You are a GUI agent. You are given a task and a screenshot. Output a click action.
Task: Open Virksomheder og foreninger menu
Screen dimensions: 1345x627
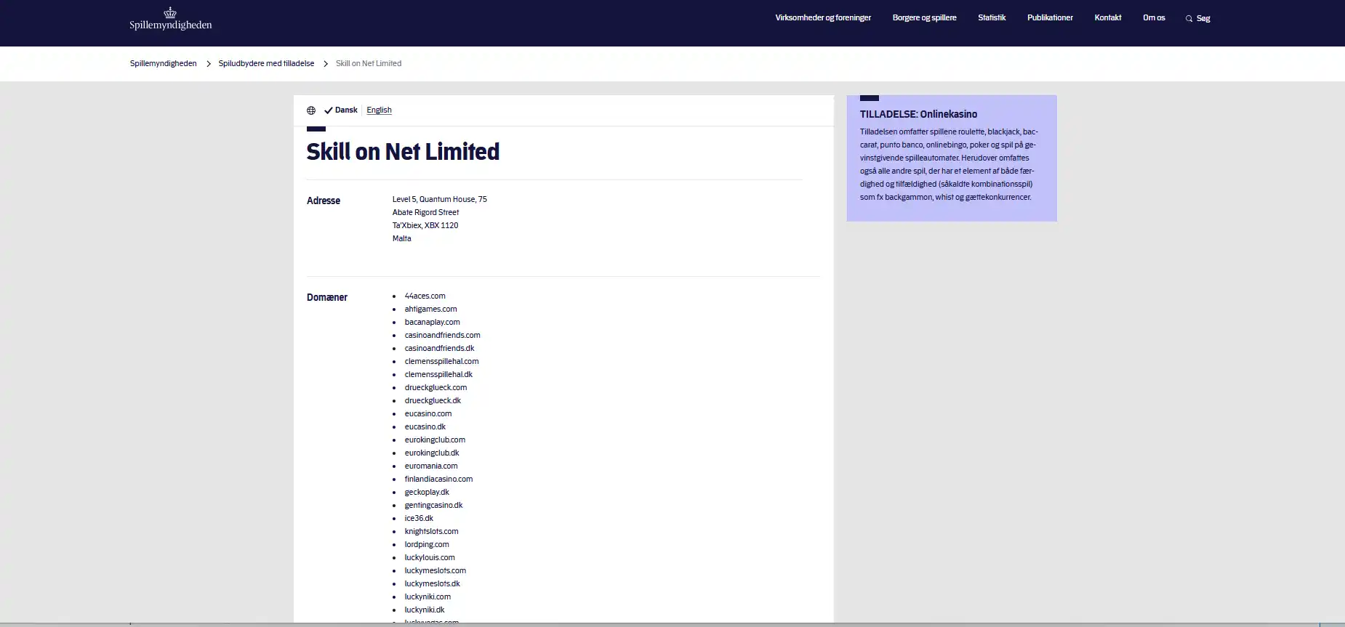coord(823,18)
